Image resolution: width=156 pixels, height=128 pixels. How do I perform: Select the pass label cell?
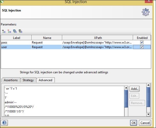(16, 42)
